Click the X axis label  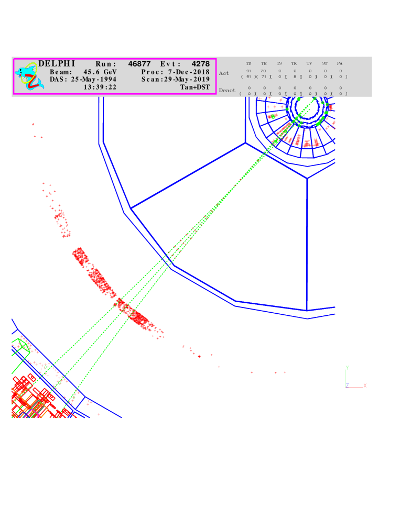point(365,386)
